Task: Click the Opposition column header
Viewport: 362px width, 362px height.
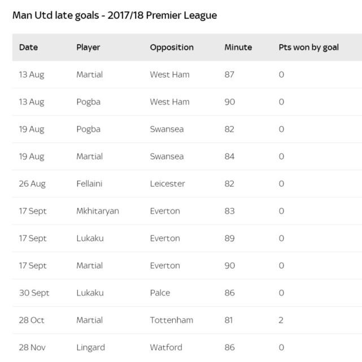Action: click(172, 47)
